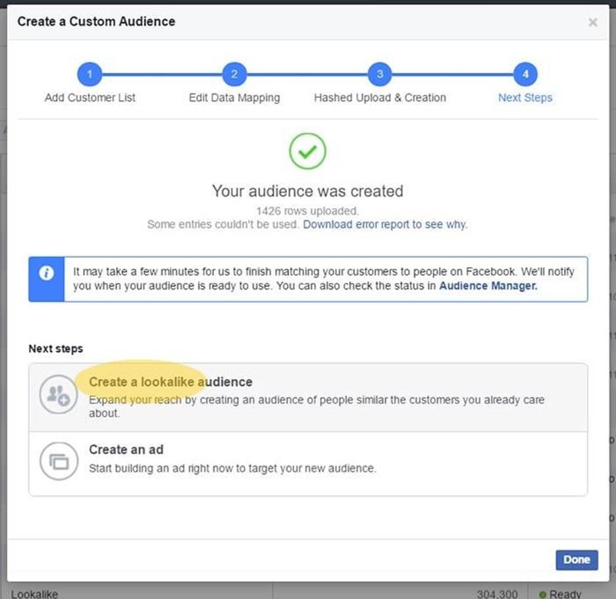Image resolution: width=616 pixels, height=599 pixels.
Task: Open the Audience Manager link
Action: (x=488, y=286)
